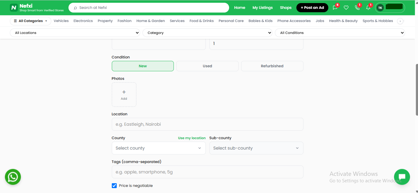Browse the Vehicles category
The width and height of the screenshot is (418, 193).
click(x=61, y=21)
